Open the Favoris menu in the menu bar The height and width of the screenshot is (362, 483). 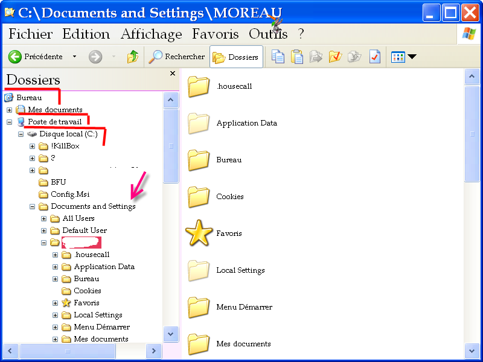[x=215, y=34]
